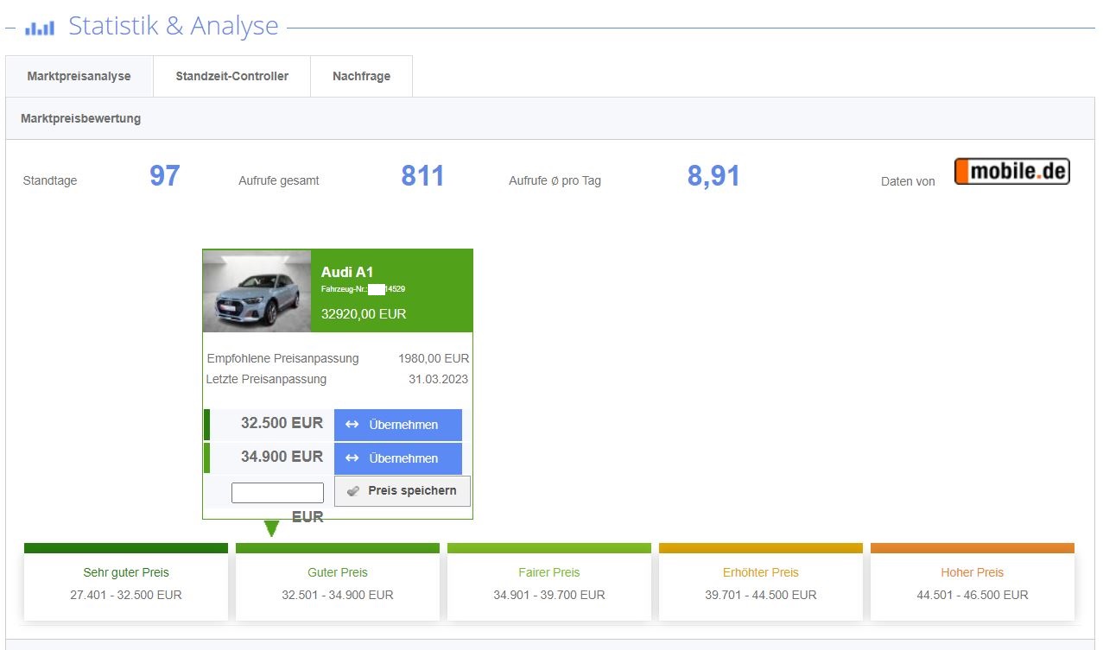
Task: Open the Marktpreisanalyse tab
Action: point(79,76)
